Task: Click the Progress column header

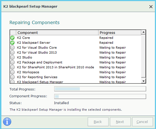Action: click(120, 33)
